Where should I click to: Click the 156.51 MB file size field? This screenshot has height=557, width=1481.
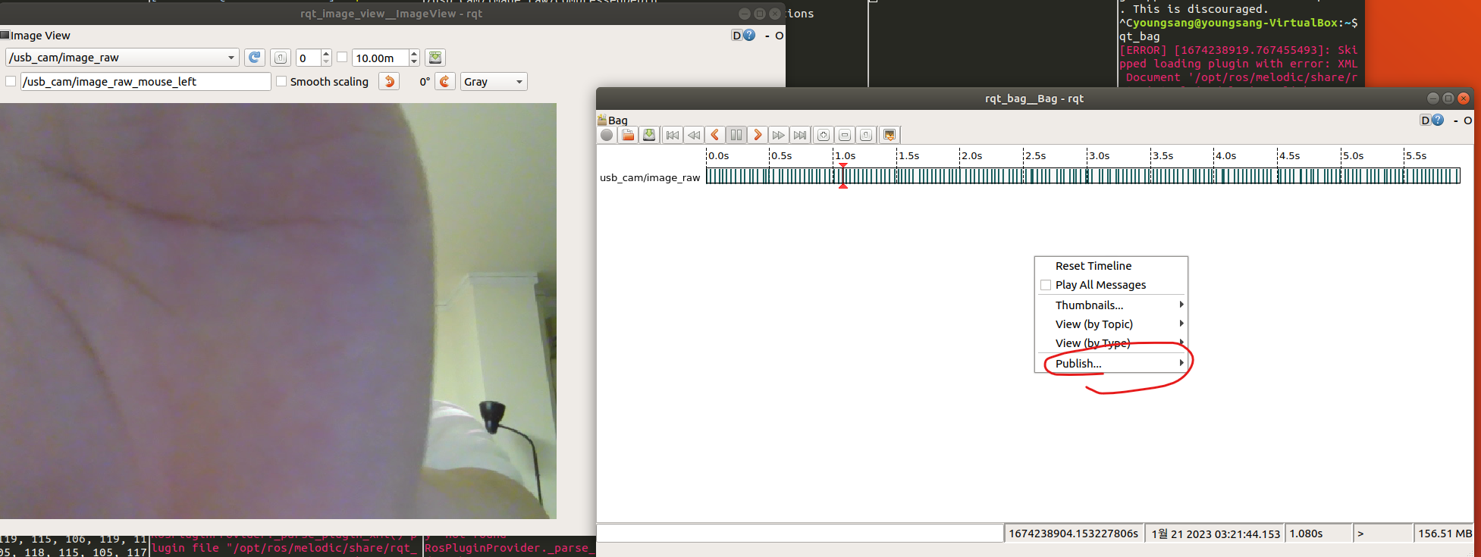click(x=1445, y=534)
